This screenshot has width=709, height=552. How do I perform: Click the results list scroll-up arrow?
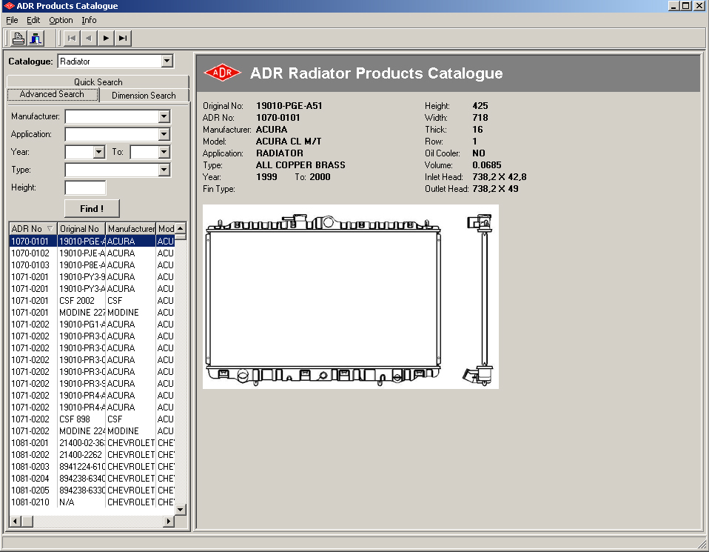pyautogui.click(x=181, y=228)
